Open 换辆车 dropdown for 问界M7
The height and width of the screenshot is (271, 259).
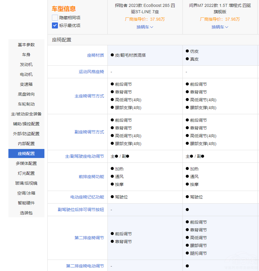[220, 27]
